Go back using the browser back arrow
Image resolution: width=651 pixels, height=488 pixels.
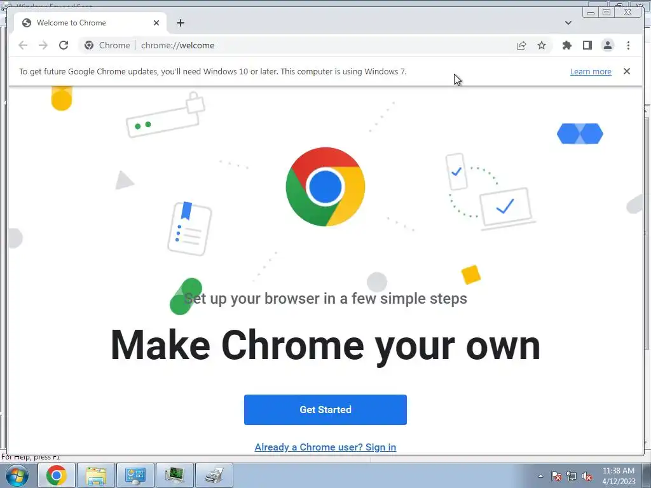[x=23, y=45]
